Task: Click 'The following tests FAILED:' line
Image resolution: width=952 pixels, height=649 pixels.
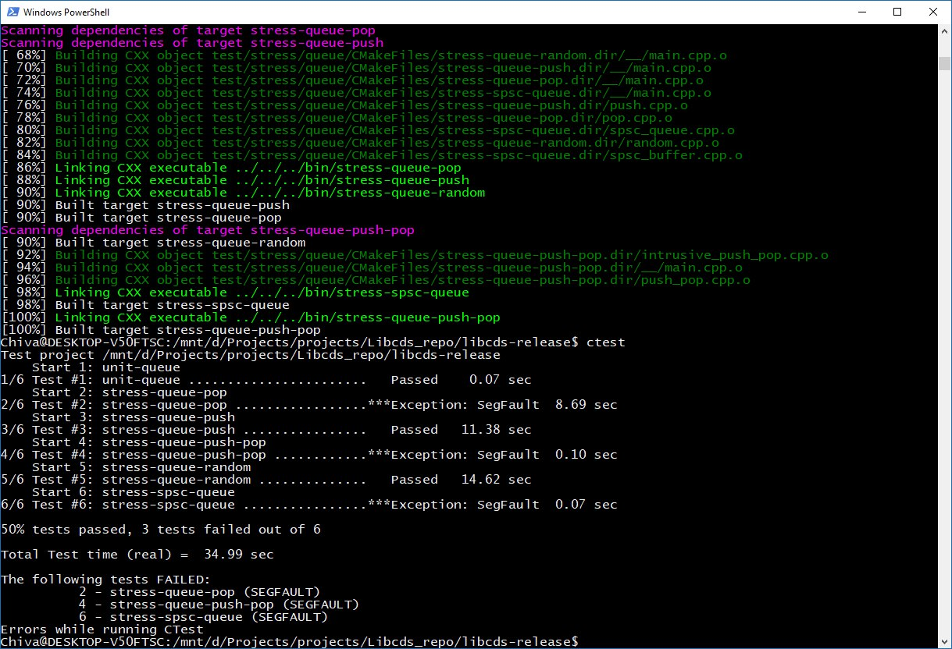Action: point(106,580)
